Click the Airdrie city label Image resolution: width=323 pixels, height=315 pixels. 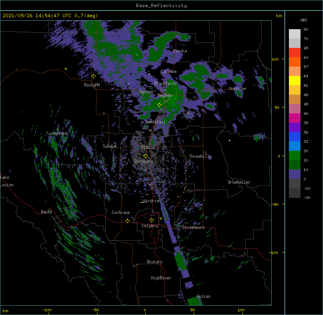[151, 201]
